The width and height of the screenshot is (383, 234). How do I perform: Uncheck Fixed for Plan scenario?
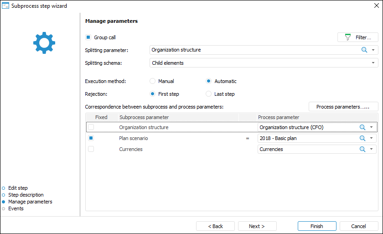pyautogui.click(x=91, y=138)
